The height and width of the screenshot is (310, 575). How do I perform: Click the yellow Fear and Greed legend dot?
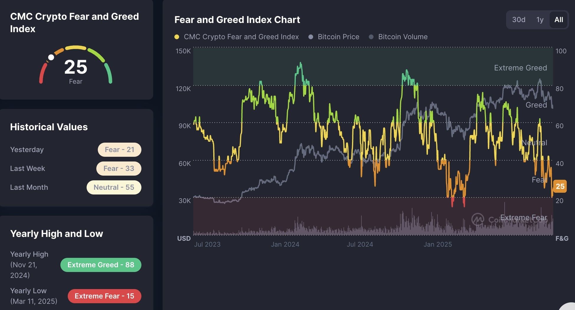[x=177, y=37]
